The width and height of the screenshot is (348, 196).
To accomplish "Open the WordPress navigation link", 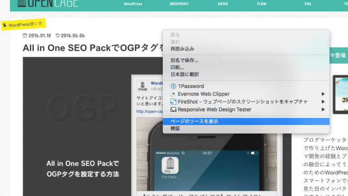I will 133,4.
